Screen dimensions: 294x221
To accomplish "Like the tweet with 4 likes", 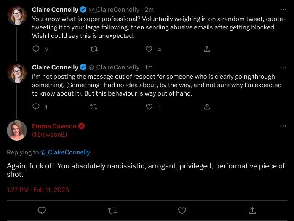I will point(149,49).
